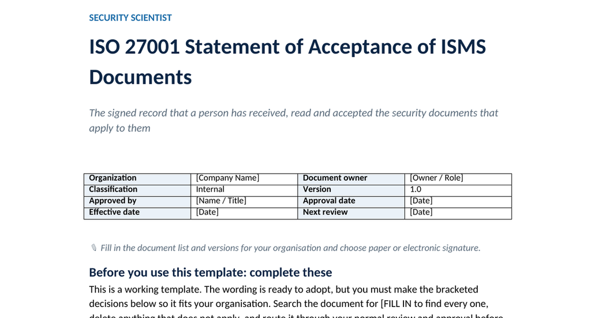Image resolution: width=606 pixels, height=318 pixels.
Task: Click the Document owner label cell
Action: (351, 179)
